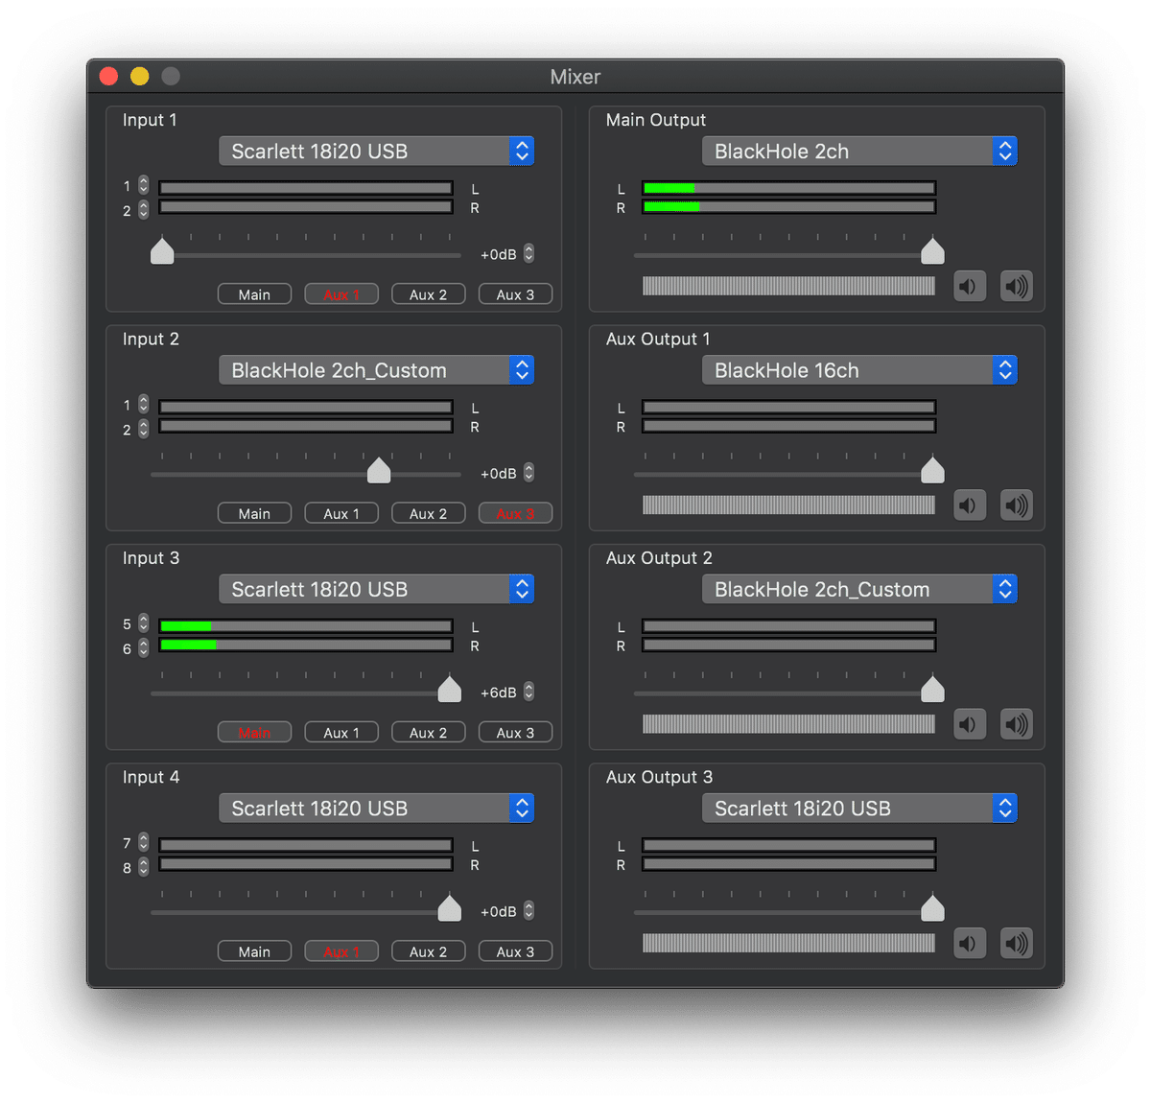Click the quiet speaker icon for Aux Output 2
1151x1103 pixels.
click(x=970, y=724)
